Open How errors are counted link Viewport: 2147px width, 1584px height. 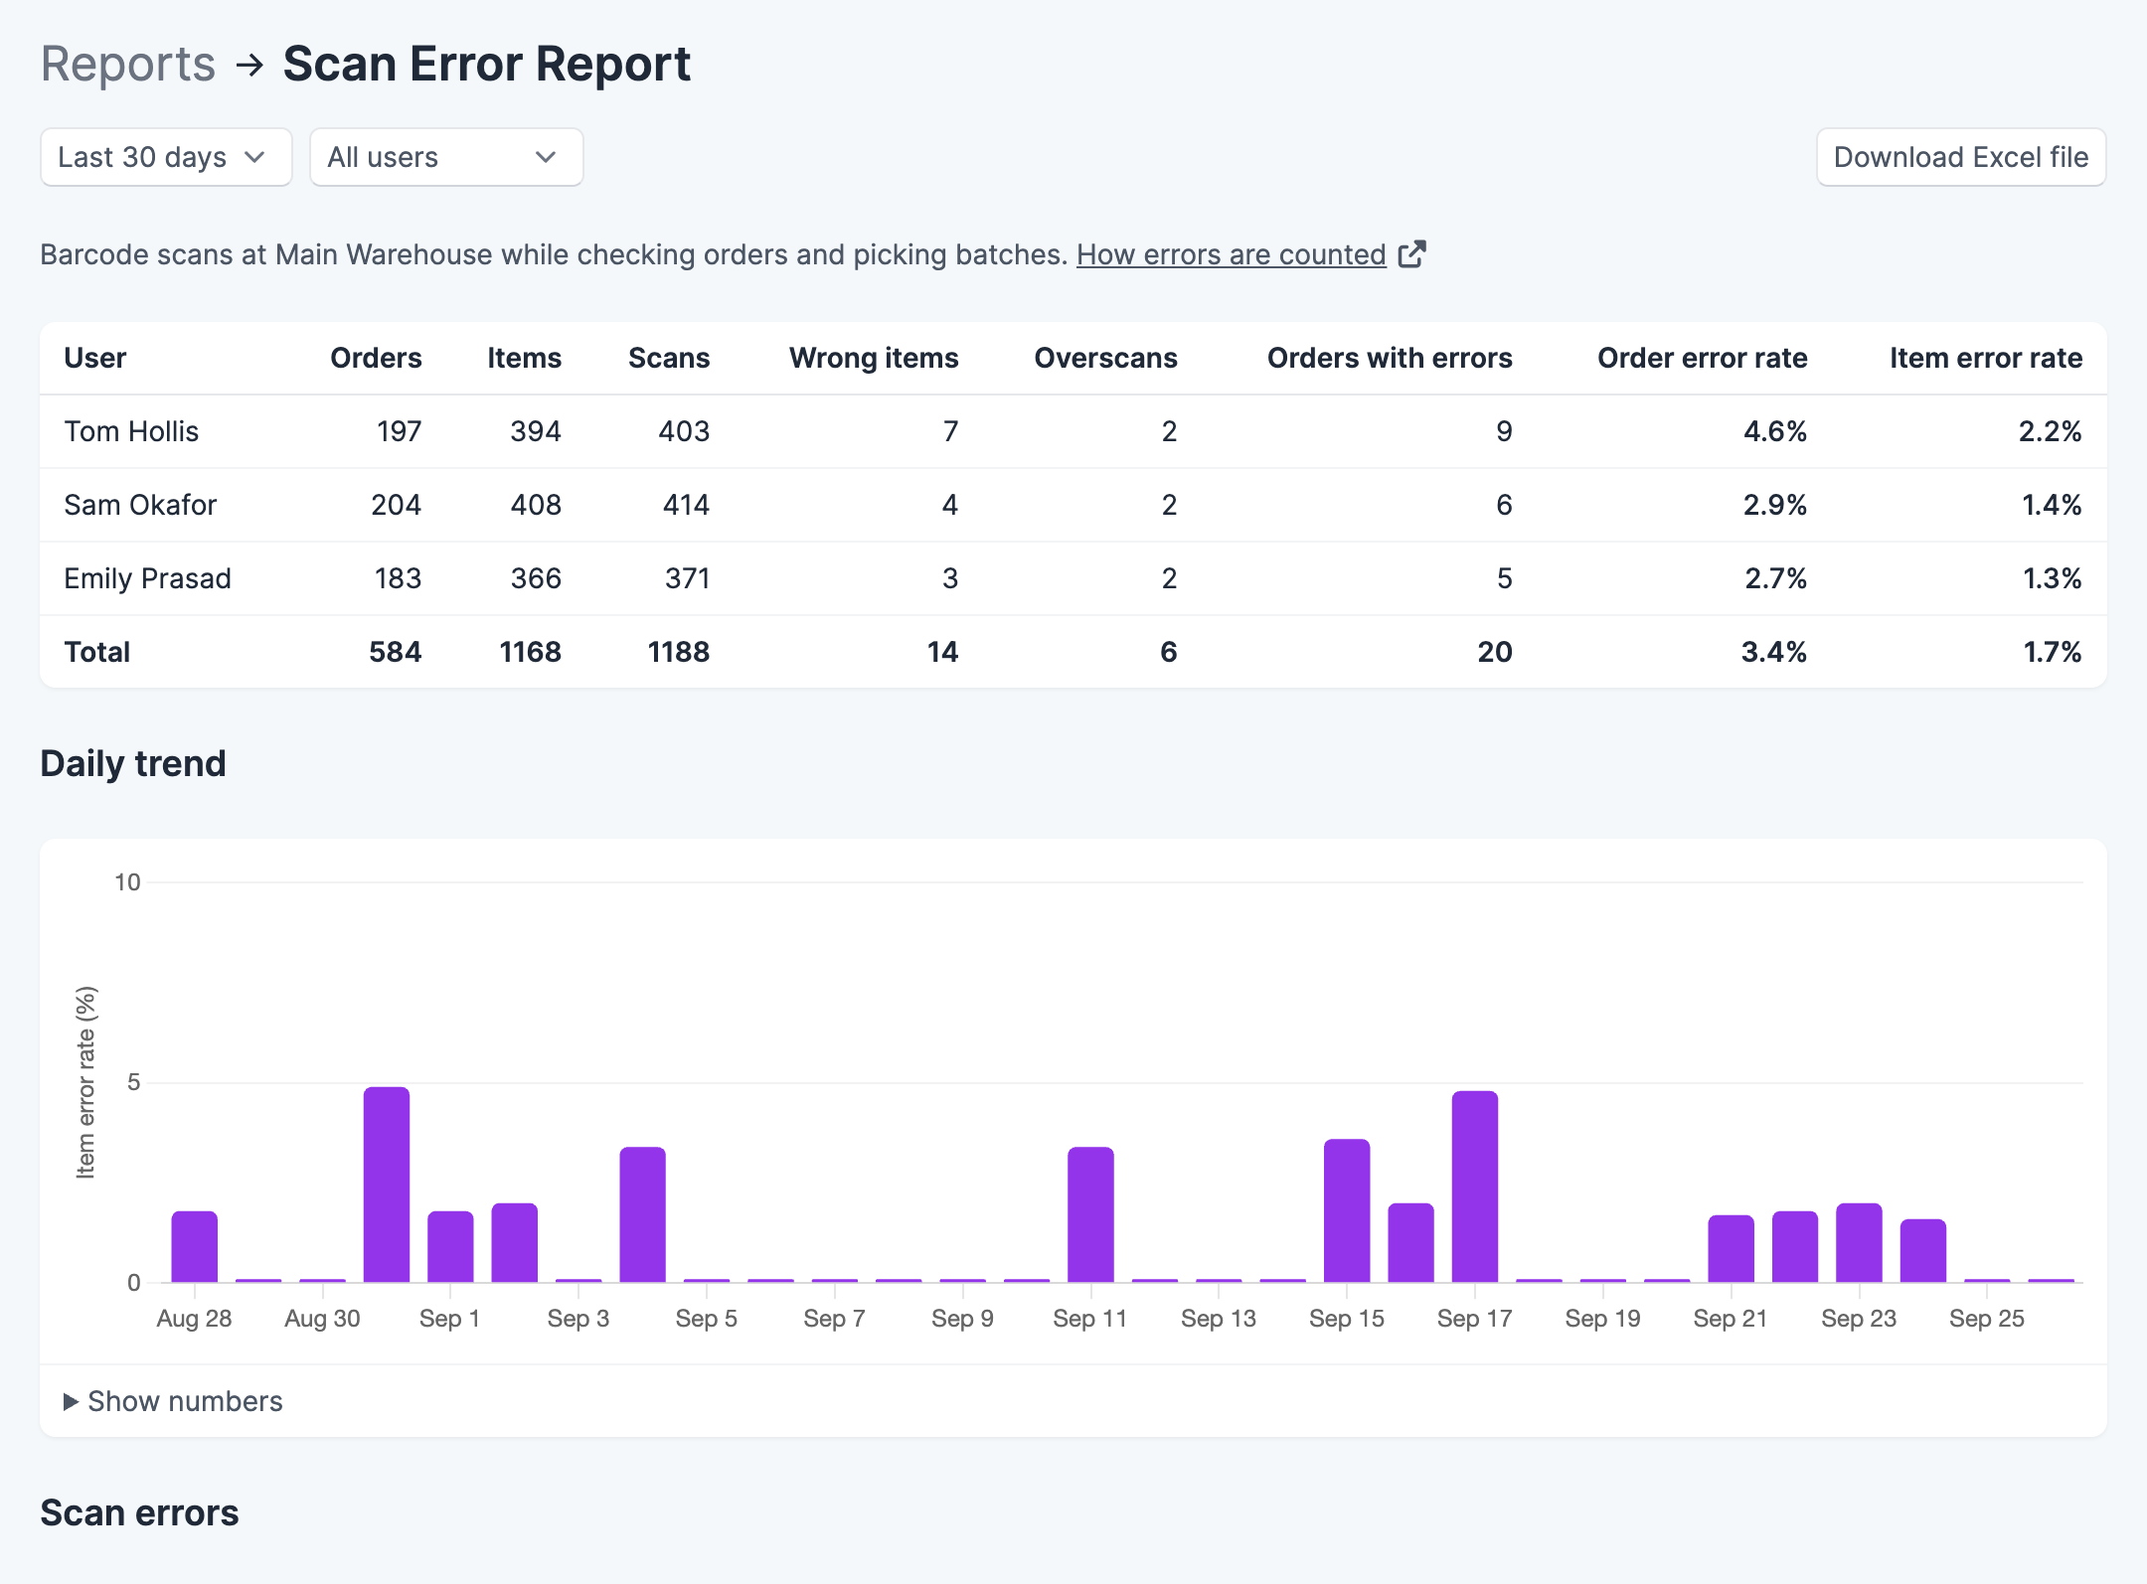pos(1231,254)
